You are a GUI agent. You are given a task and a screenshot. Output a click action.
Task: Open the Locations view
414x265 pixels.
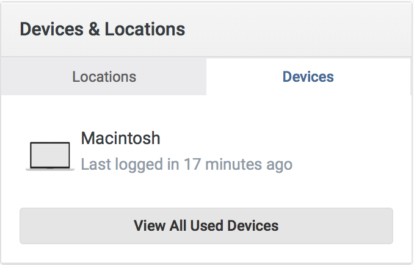point(104,77)
